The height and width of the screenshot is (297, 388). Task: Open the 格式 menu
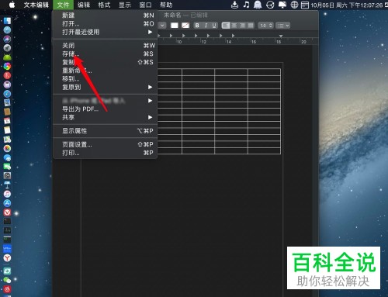(104, 5)
